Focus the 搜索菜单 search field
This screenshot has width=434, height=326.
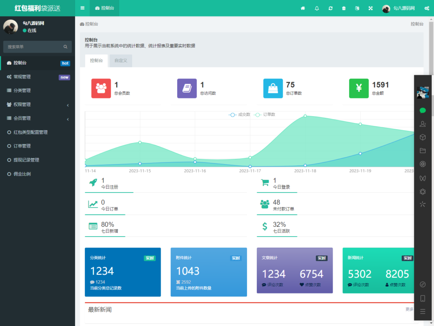pos(34,47)
